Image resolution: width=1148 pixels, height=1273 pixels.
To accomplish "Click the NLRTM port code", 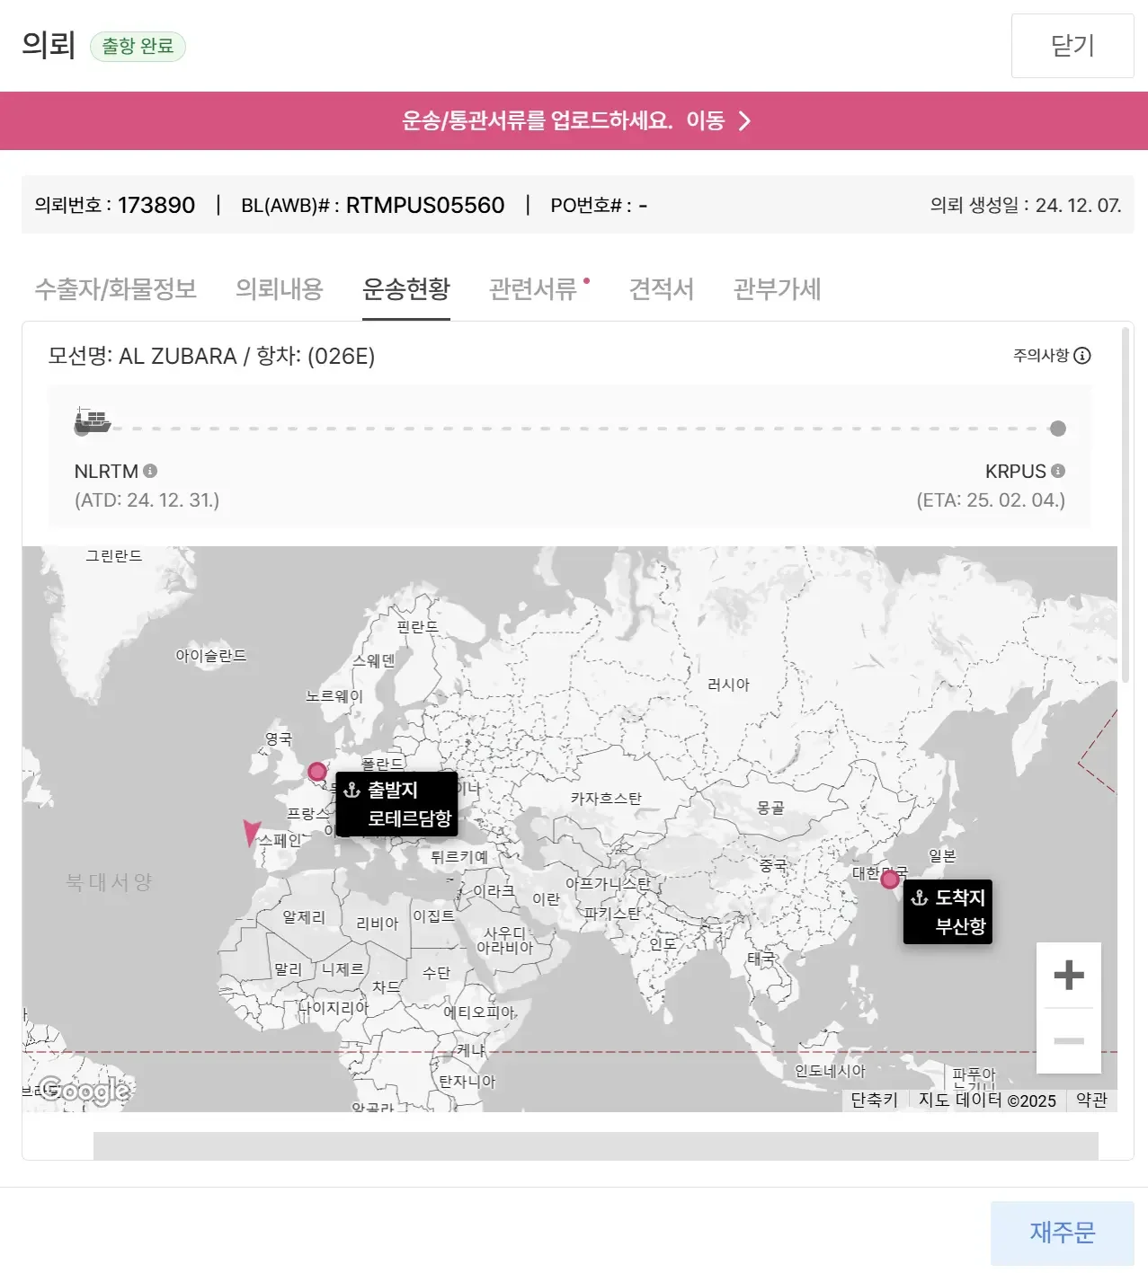I will coord(106,472).
